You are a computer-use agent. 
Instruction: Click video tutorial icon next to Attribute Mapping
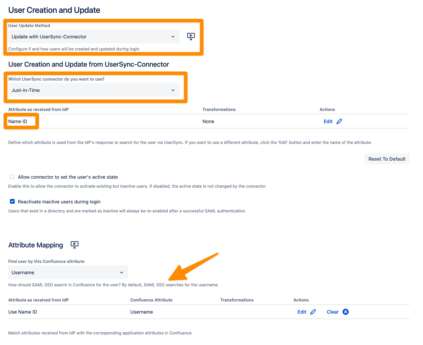[75, 245]
